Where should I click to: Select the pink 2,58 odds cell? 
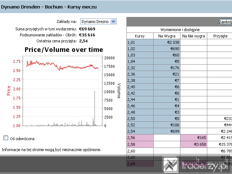[x=140, y=144]
